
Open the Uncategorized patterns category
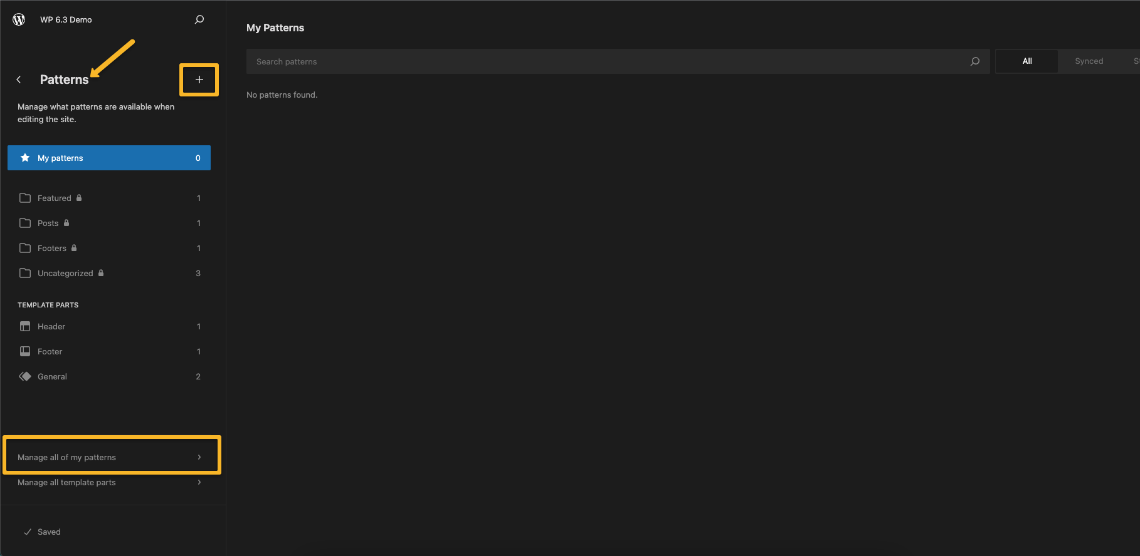click(109, 273)
